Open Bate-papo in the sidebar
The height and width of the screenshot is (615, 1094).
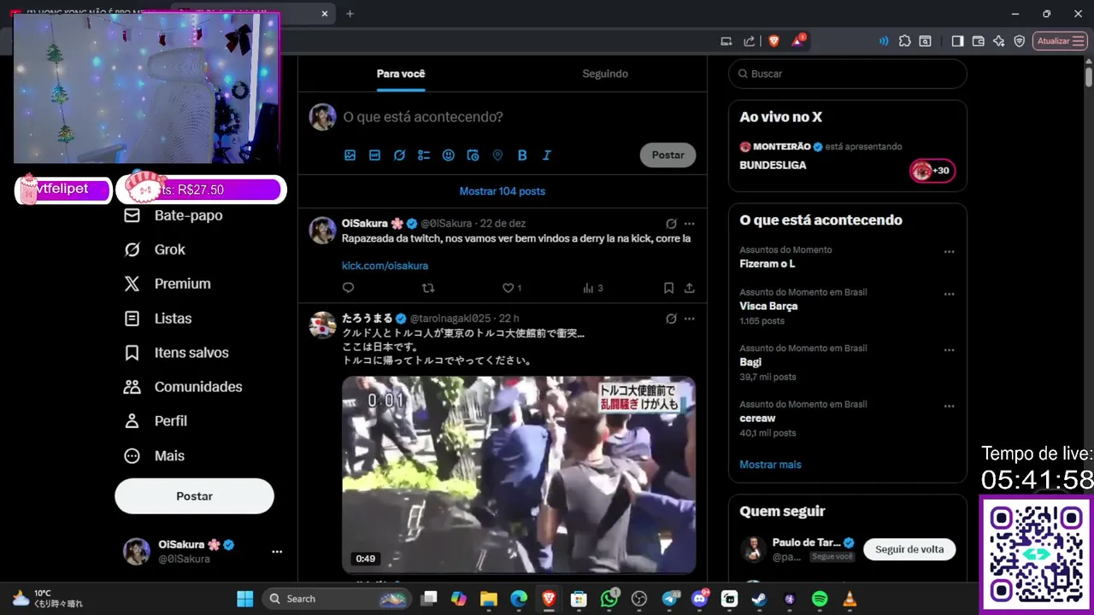click(174, 215)
